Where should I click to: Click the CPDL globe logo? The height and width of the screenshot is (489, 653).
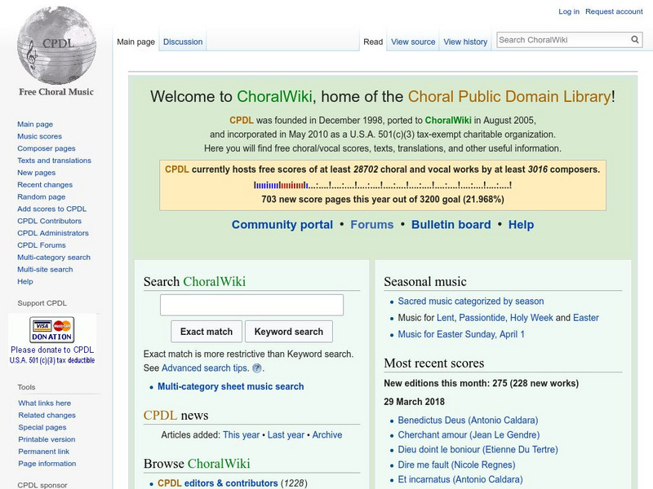56,46
